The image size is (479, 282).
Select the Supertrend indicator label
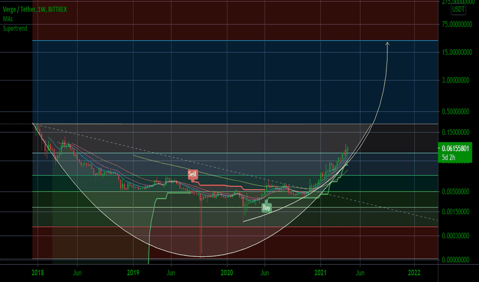(15, 28)
